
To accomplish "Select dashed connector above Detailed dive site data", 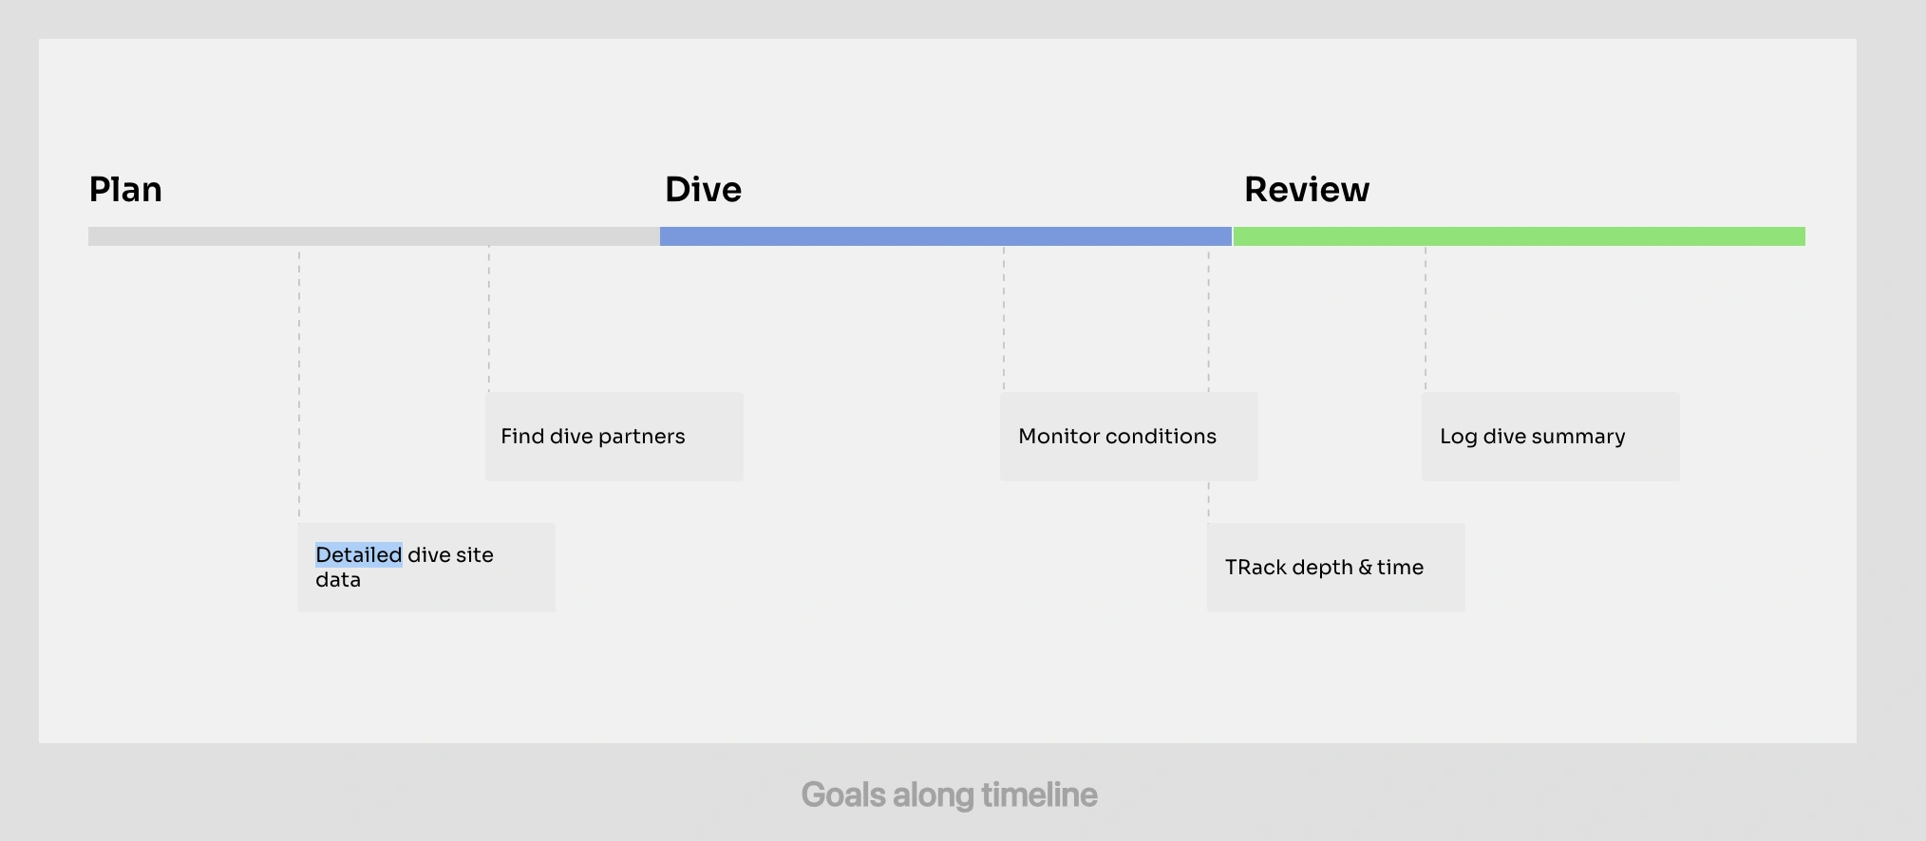I will pos(299,380).
